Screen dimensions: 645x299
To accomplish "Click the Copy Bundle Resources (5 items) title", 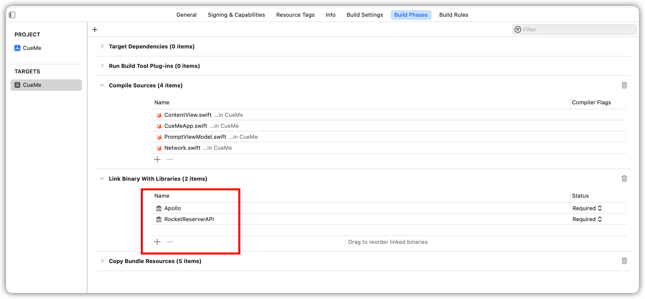I will click(155, 261).
